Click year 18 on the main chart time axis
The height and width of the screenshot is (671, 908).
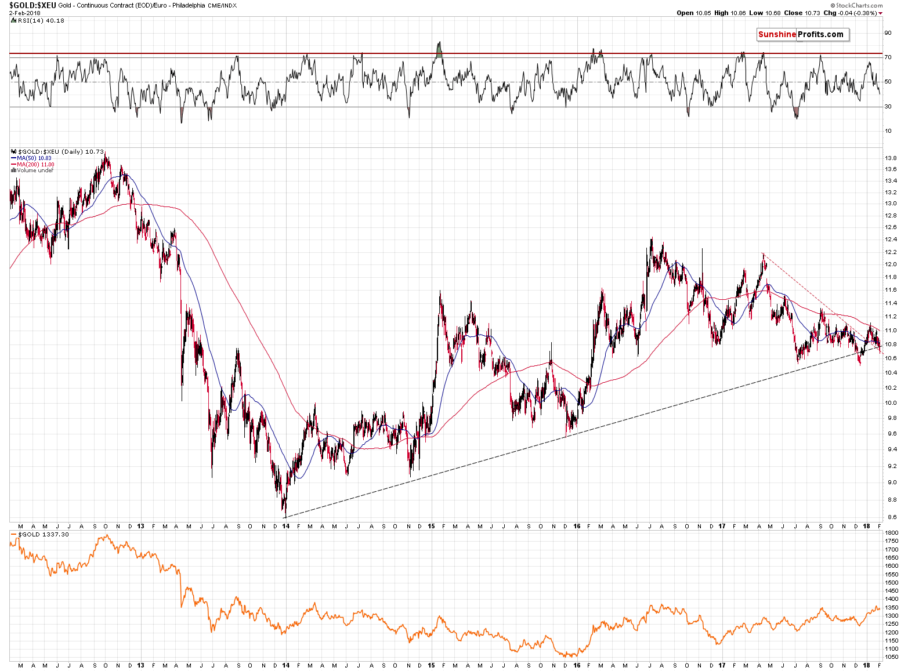[x=866, y=527]
